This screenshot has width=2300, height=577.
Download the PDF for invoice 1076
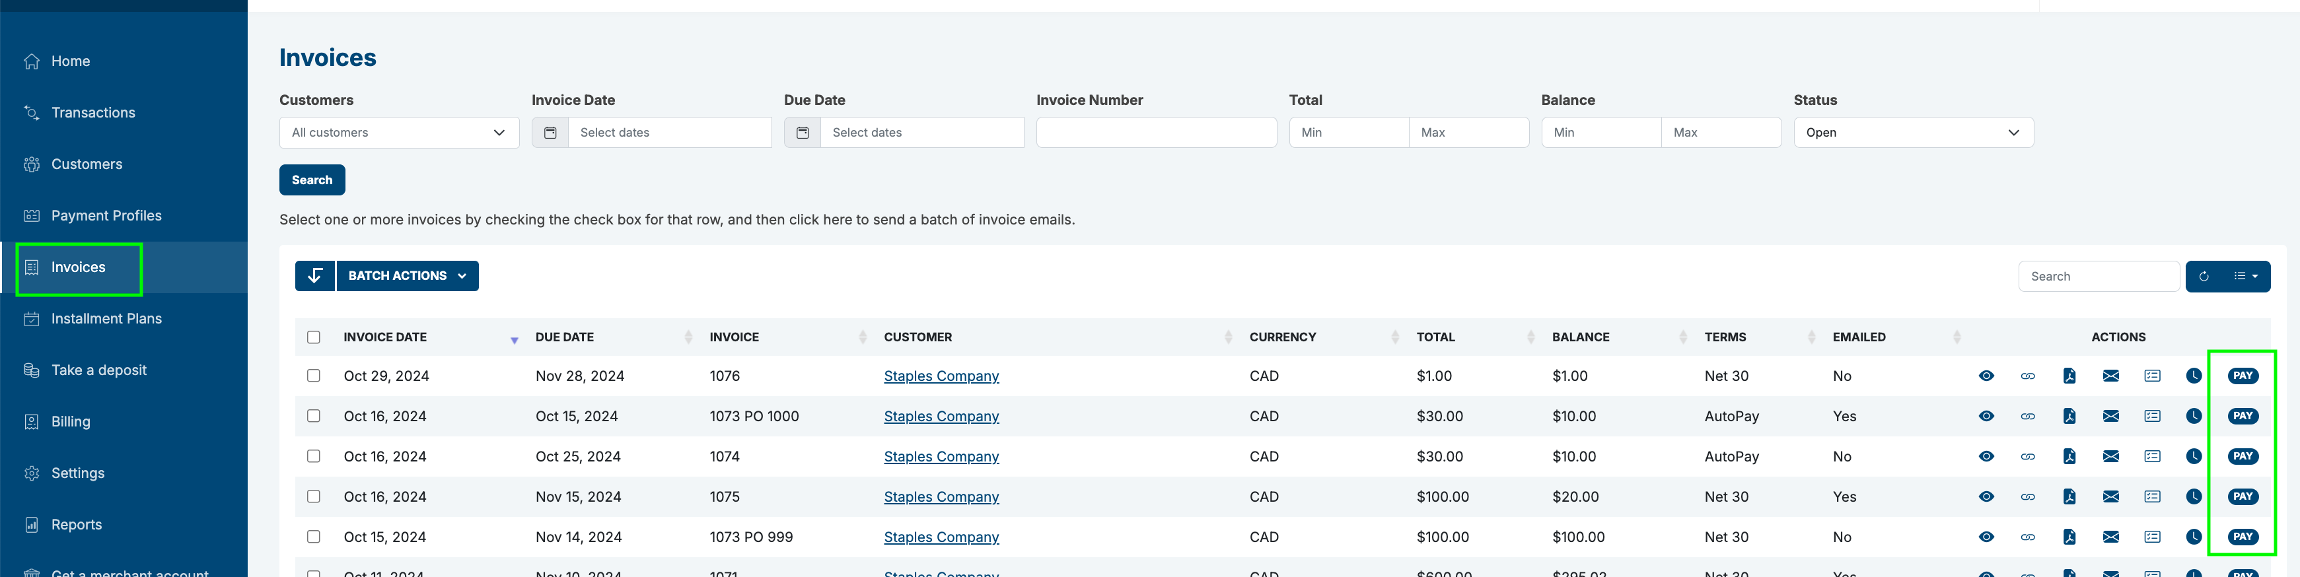click(2069, 376)
